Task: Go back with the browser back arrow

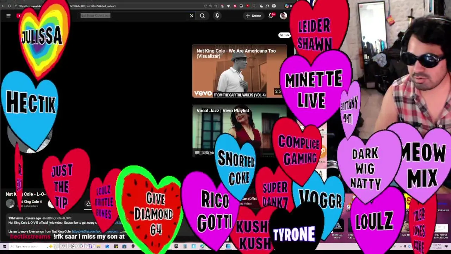Action: 3,6
